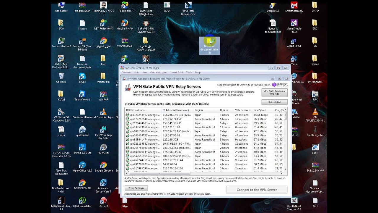Image resolution: width=378 pixels, height=213 pixels.
Task: Select the EMCO MSI Package Builder icon
Action: tap(61, 62)
